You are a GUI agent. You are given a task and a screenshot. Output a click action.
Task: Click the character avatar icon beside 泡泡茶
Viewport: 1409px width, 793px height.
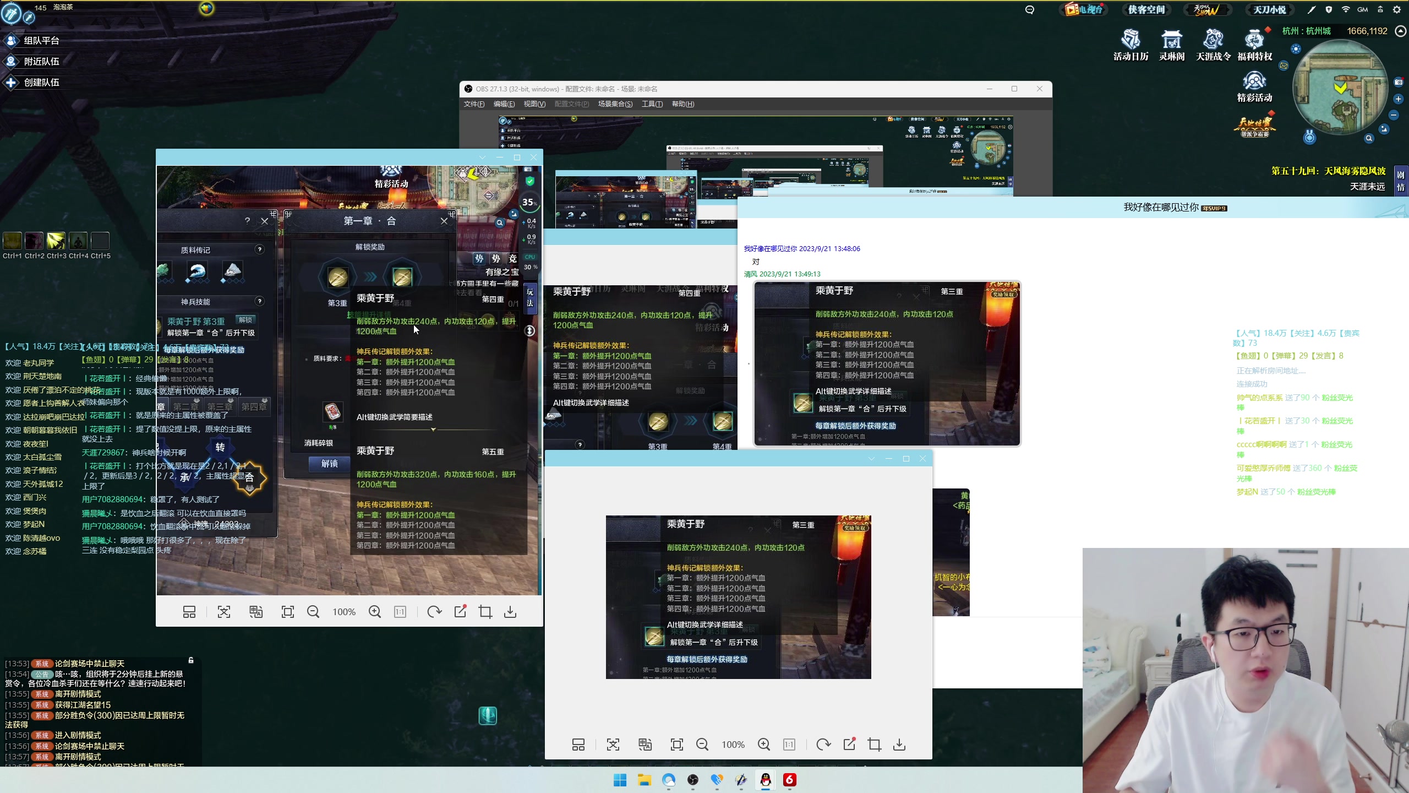12,13
